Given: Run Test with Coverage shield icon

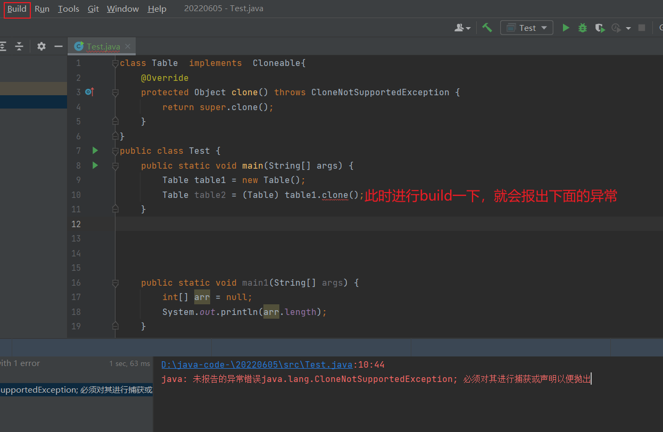Looking at the screenshot, I should point(600,28).
